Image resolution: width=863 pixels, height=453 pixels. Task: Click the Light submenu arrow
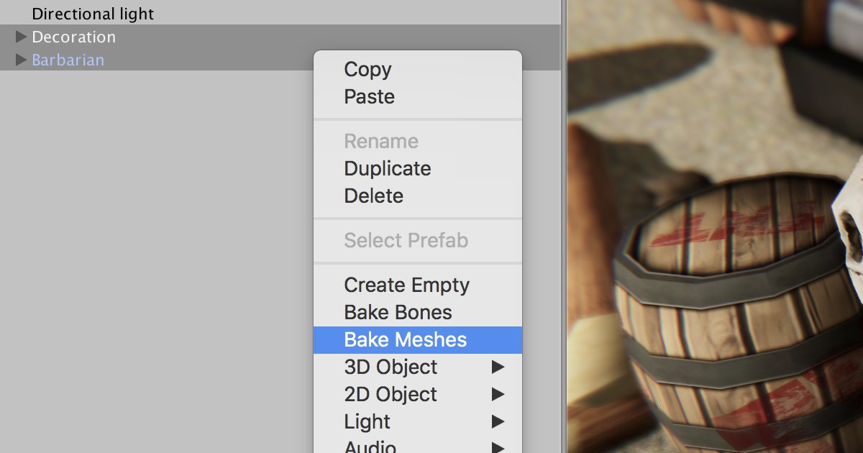pyautogui.click(x=498, y=422)
